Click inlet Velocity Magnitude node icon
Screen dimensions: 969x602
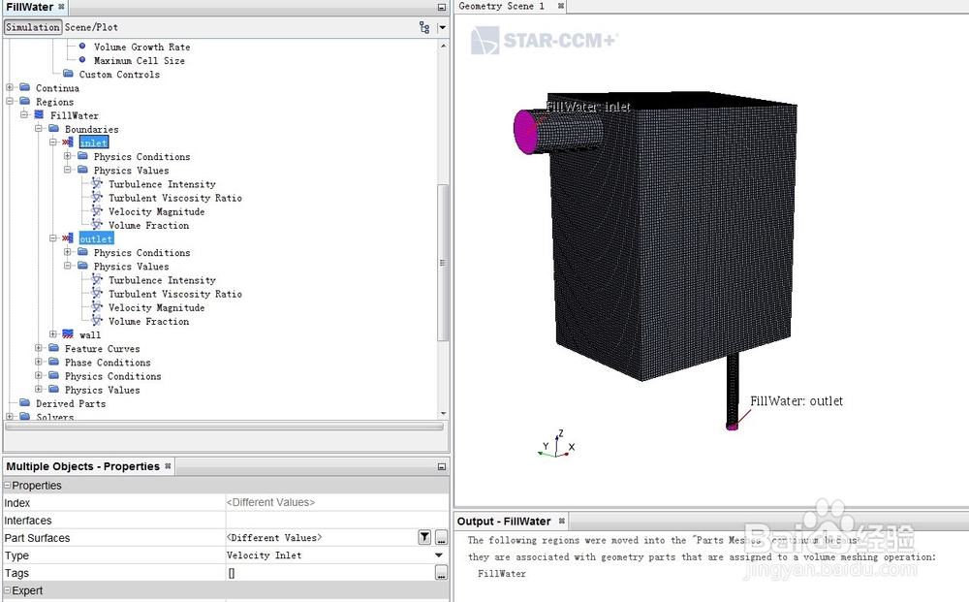97,210
